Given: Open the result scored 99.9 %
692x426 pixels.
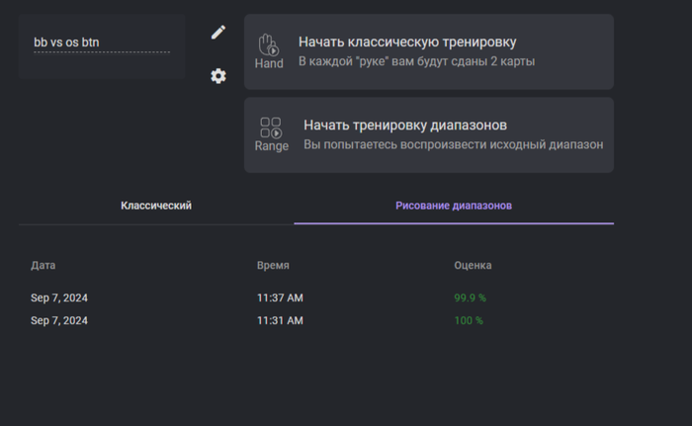Looking at the screenshot, I should point(470,298).
